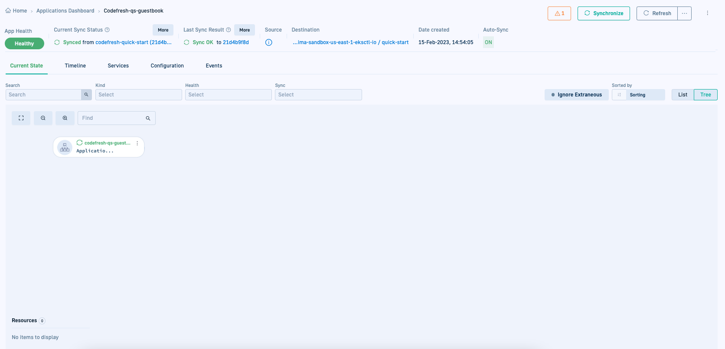Click the sort order icon
725x349 pixels.
pyautogui.click(x=619, y=95)
